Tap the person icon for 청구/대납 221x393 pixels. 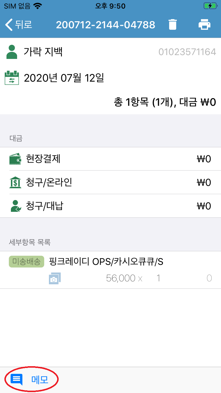(x=15, y=206)
